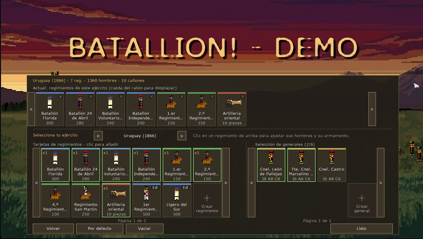Click the Ed badge on 1er Regimient... 500
The height and width of the screenshot is (239, 423).
[x=155, y=187]
